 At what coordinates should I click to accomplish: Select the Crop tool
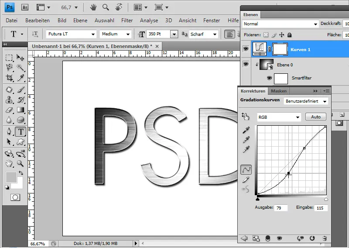pyautogui.click(x=9, y=78)
